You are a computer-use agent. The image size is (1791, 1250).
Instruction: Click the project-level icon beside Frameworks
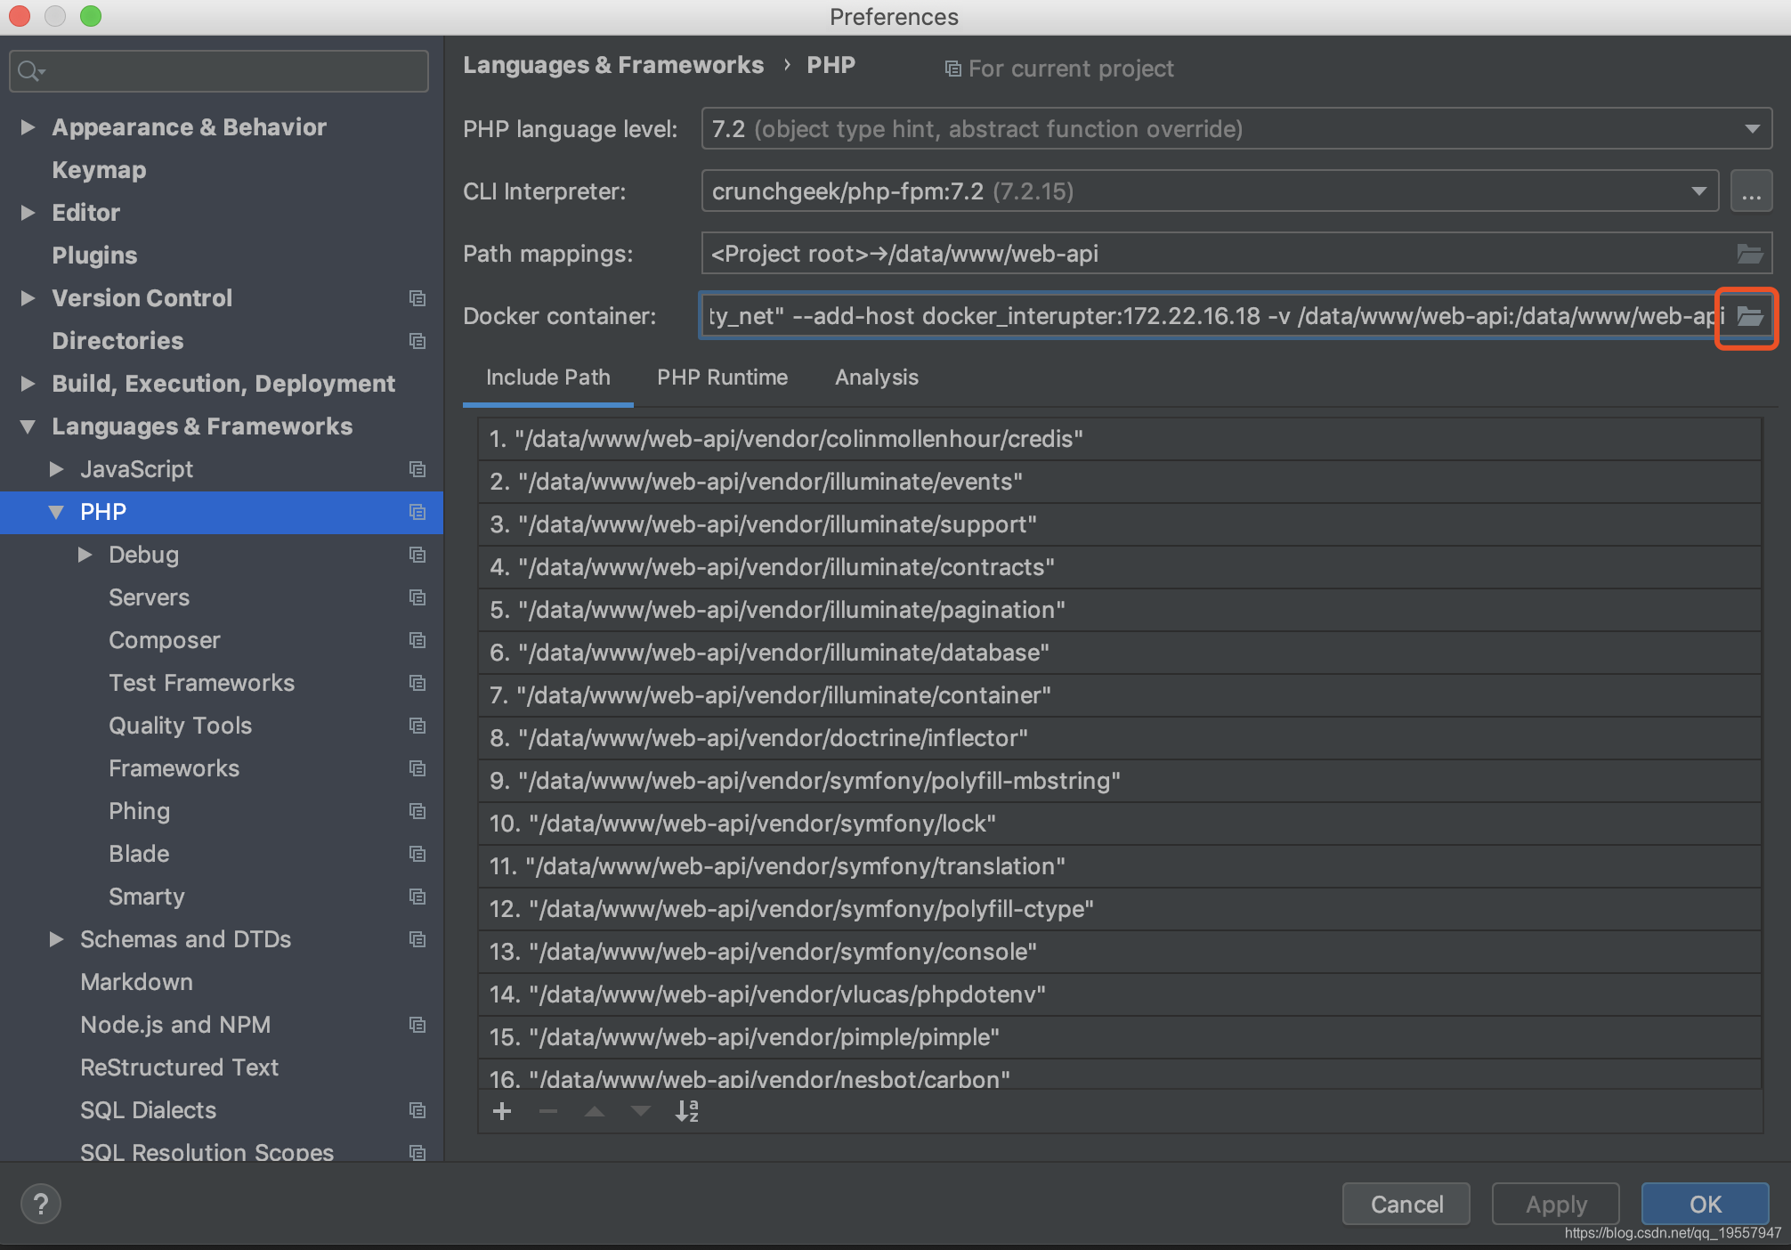(417, 768)
